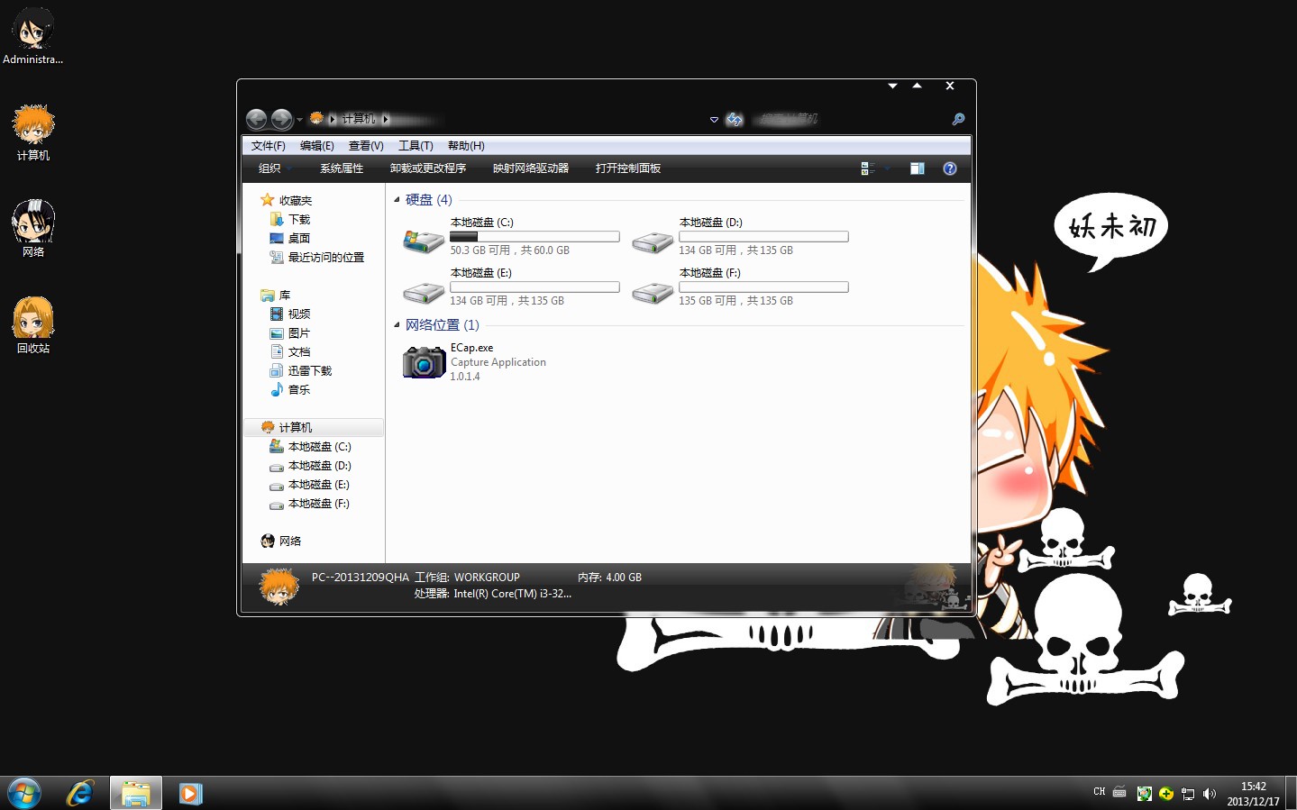The width and height of the screenshot is (1297, 810).
Task: Click the Forward navigation arrow
Action: (281, 119)
